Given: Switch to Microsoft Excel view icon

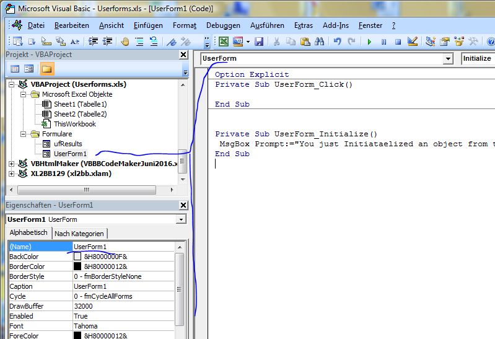Looking at the screenshot, I should tap(224, 42).
